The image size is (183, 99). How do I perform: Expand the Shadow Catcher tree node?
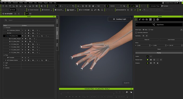pyautogui.click(x=6, y=60)
